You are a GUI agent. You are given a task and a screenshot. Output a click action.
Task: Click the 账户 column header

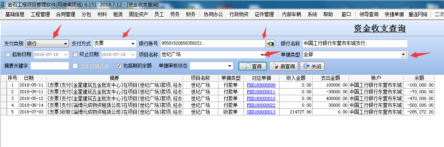click(x=376, y=78)
